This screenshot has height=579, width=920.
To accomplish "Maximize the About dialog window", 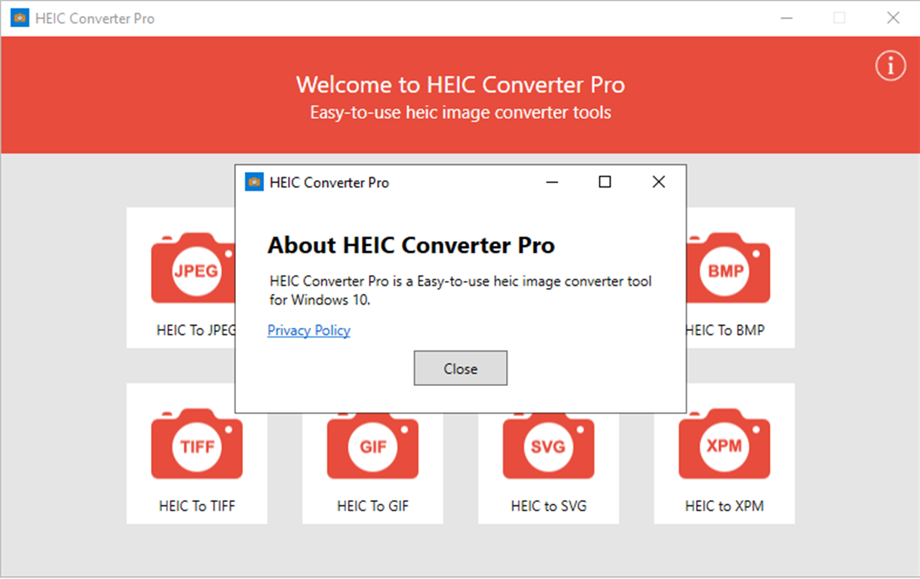I will pyautogui.click(x=605, y=182).
